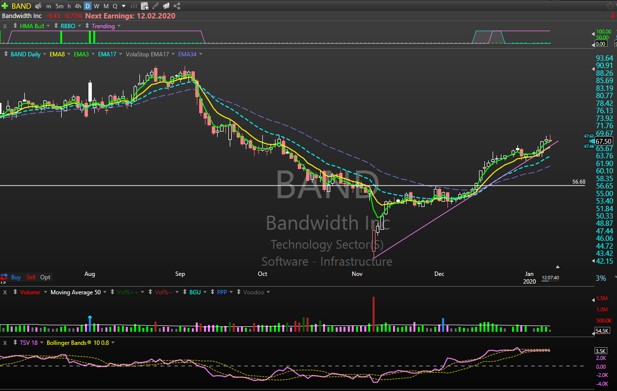Viewport: 617px width, 391px height.
Task: Open the EMA34 dropdown
Action: 201,54
